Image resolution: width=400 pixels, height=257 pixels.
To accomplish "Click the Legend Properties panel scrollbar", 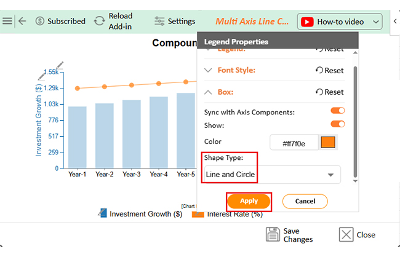I will click(x=355, y=122).
